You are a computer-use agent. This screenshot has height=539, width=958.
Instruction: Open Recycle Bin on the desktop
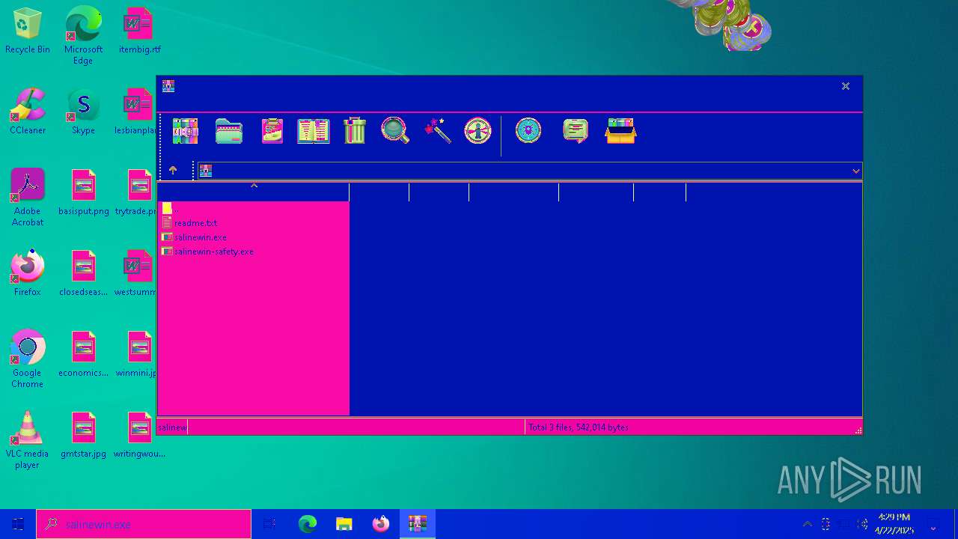click(28, 31)
